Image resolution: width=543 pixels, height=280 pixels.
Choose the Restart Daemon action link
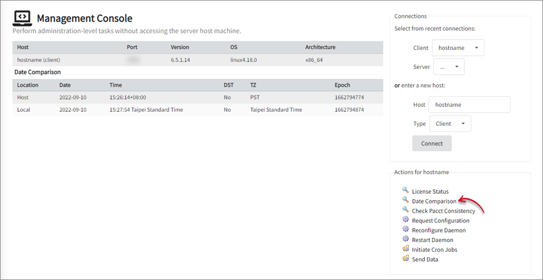pyautogui.click(x=432, y=240)
